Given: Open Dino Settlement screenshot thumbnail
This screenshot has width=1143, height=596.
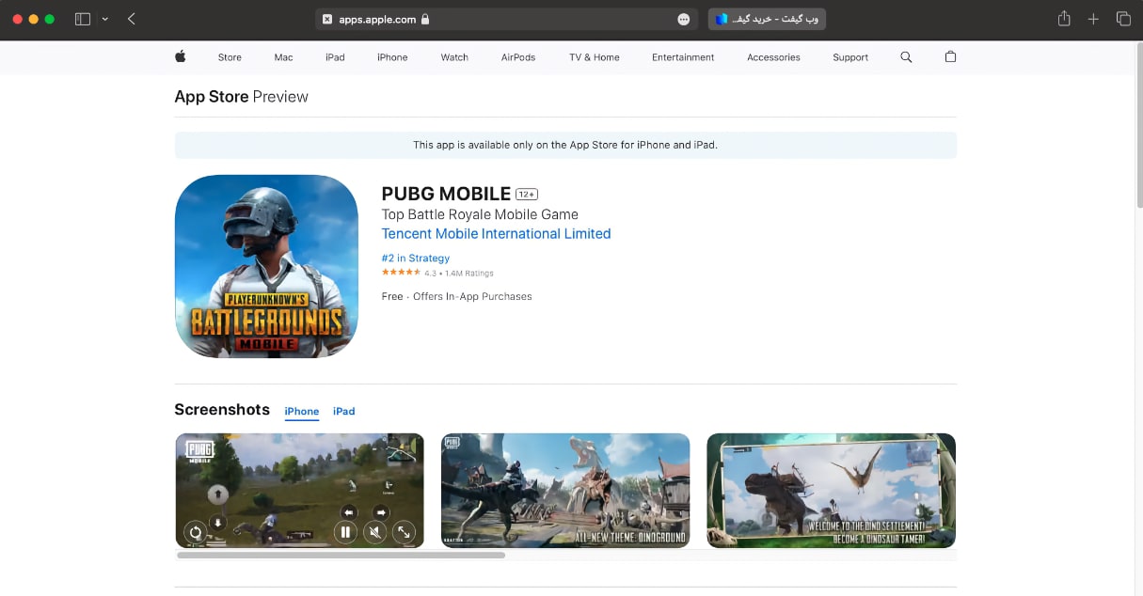Looking at the screenshot, I should (x=831, y=491).
